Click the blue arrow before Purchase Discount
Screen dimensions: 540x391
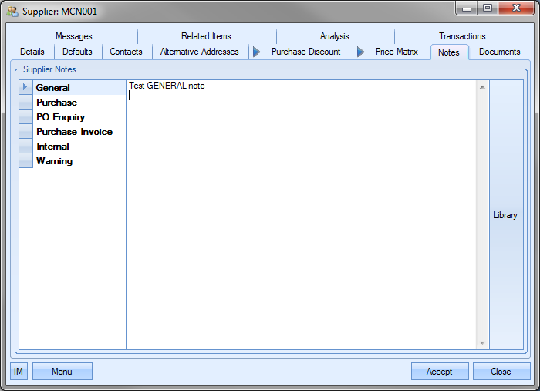(x=257, y=52)
